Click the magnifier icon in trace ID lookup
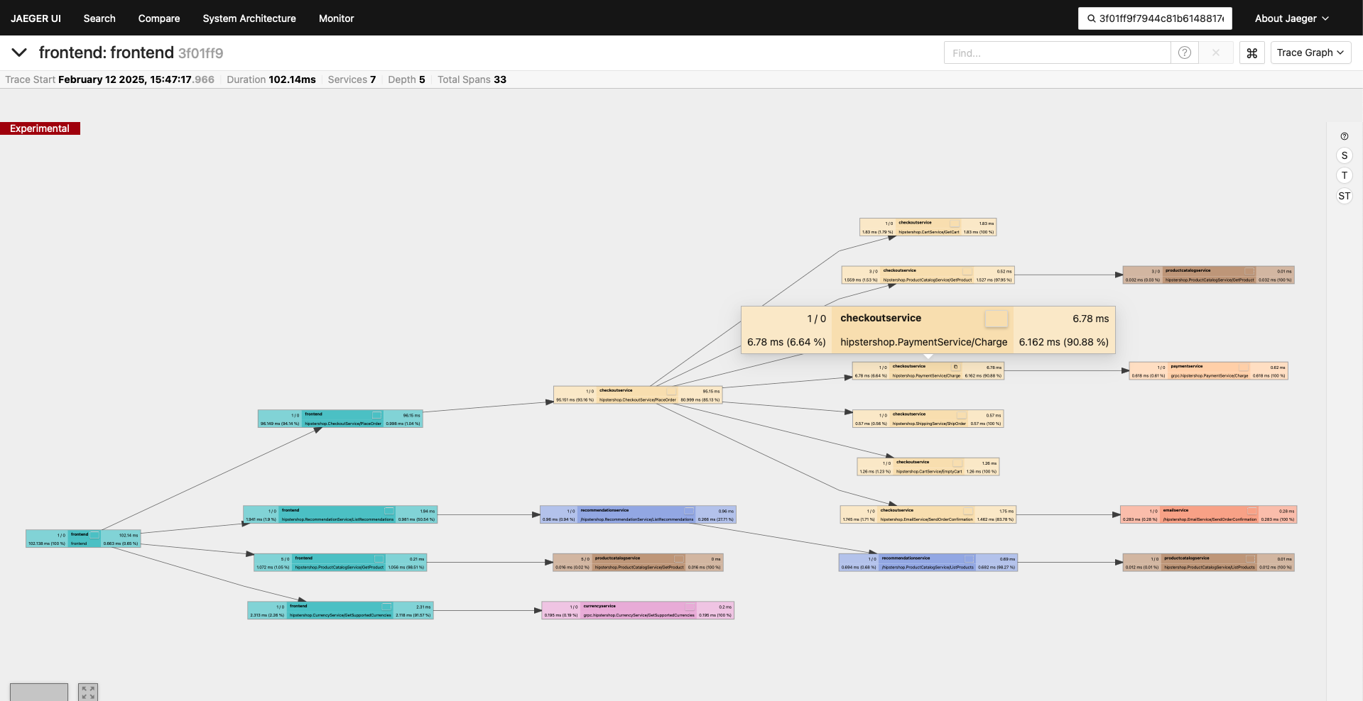This screenshot has width=1363, height=701. (x=1092, y=18)
